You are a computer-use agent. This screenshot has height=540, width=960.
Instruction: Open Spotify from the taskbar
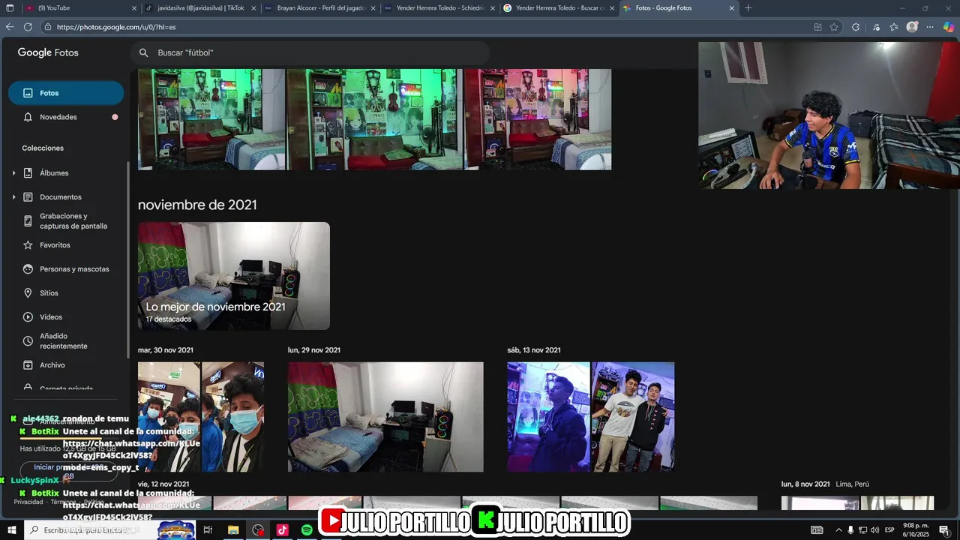307,530
